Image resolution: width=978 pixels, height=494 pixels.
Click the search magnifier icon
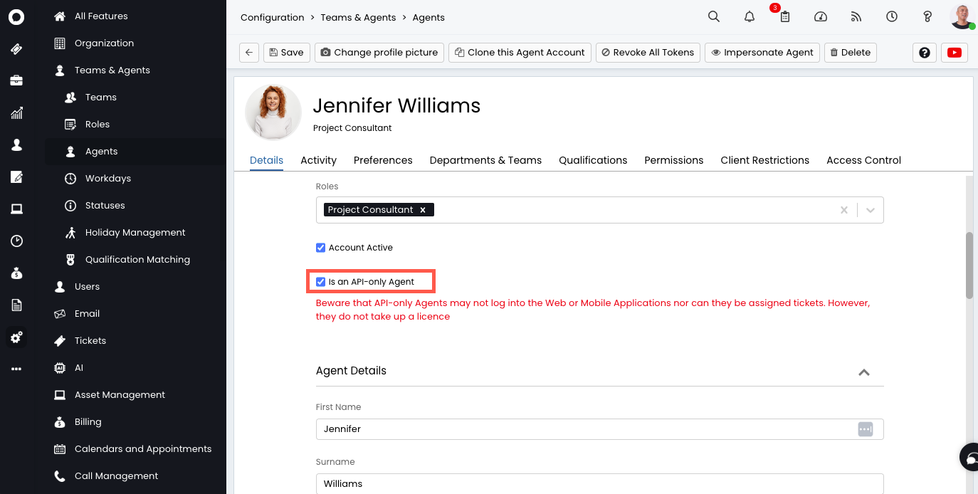click(x=713, y=17)
